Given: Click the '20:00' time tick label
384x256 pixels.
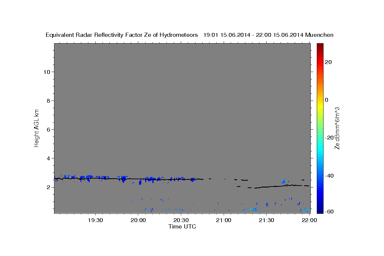Looking at the screenshot, I should [x=138, y=220].
